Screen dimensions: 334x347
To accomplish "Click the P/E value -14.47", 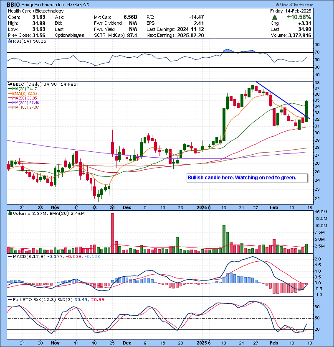I will 197,17.
